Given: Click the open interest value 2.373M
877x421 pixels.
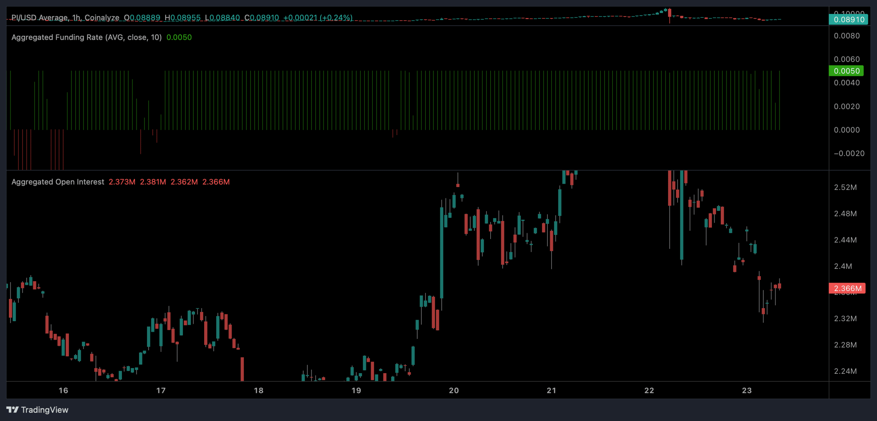Looking at the screenshot, I should click(122, 182).
